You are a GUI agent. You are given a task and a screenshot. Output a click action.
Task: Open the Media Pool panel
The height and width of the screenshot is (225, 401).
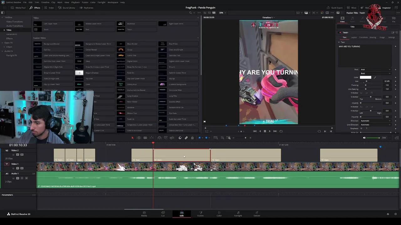tap(18, 8)
